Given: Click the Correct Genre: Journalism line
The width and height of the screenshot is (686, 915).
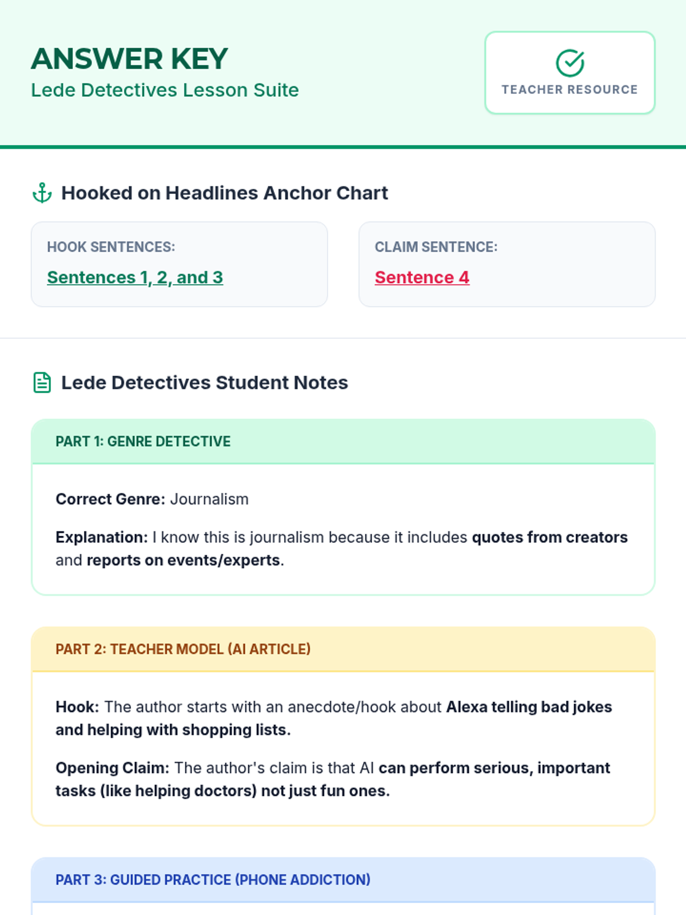Looking at the screenshot, I should [152, 499].
